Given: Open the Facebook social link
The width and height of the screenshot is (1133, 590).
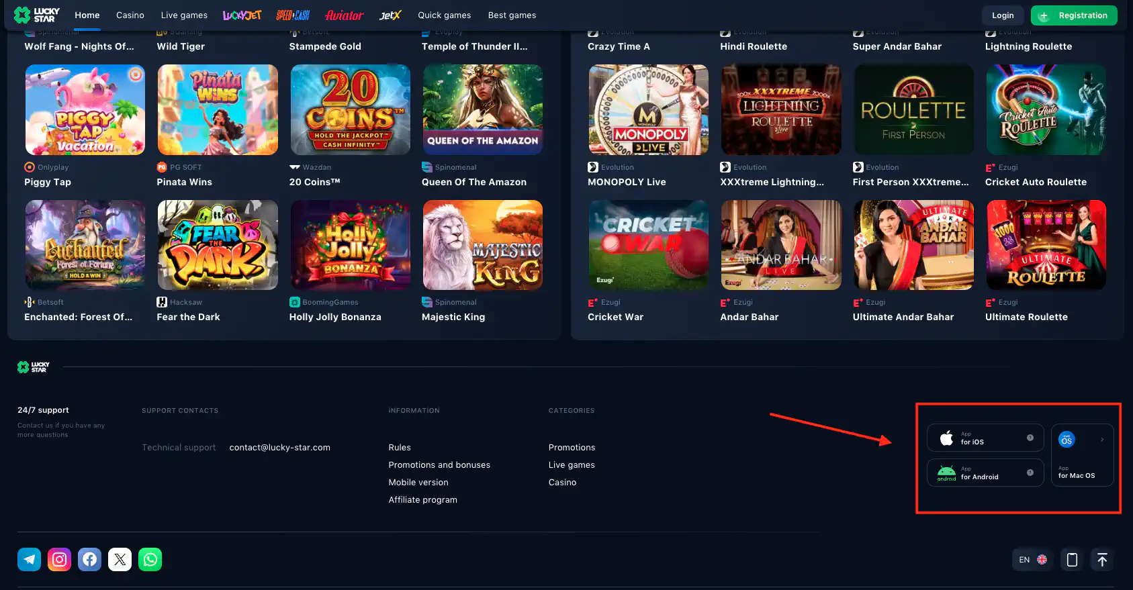Looking at the screenshot, I should (x=89, y=559).
